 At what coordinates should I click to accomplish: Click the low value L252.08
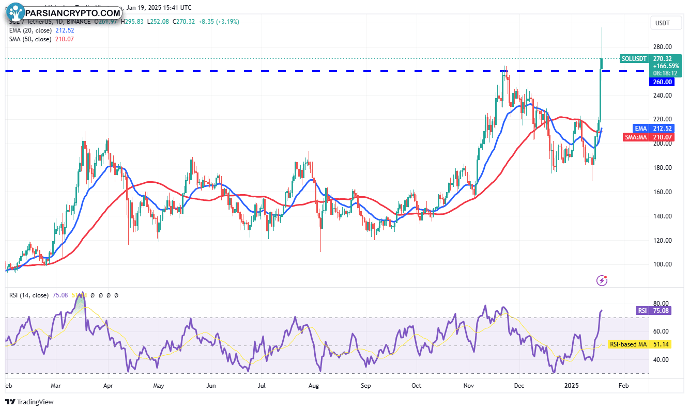tap(158, 22)
